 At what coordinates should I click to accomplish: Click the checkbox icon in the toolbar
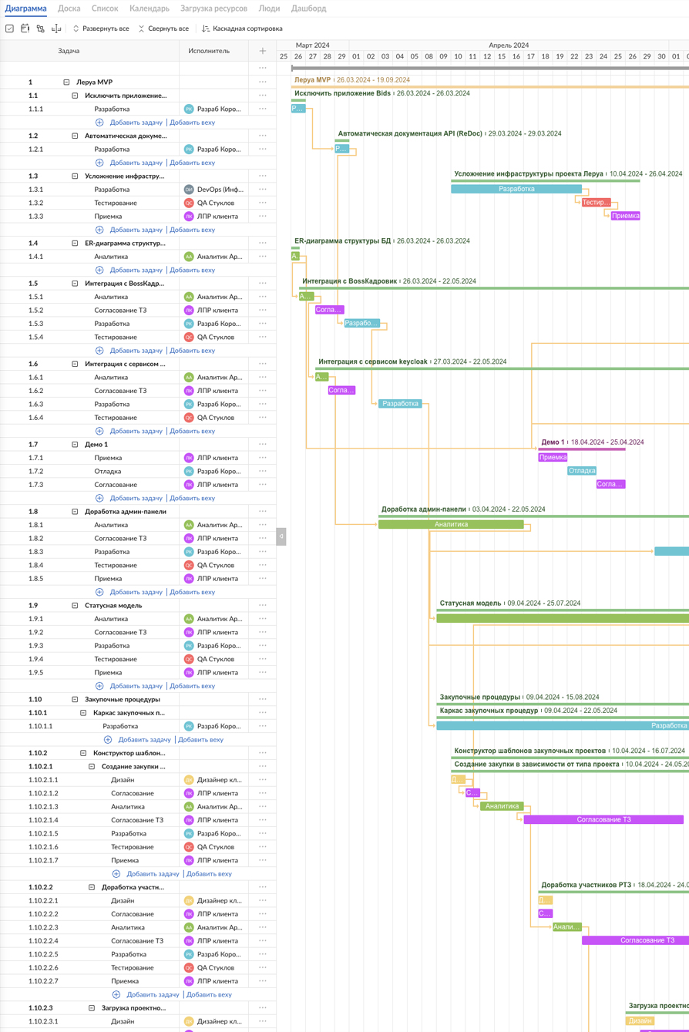pyautogui.click(x=9, y=29)
